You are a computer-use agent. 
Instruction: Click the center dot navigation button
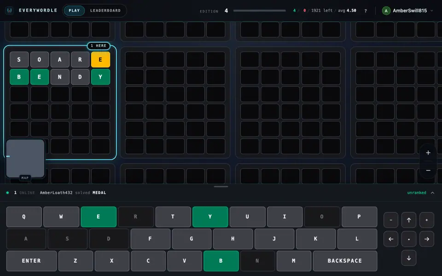[x=409, y=239]
